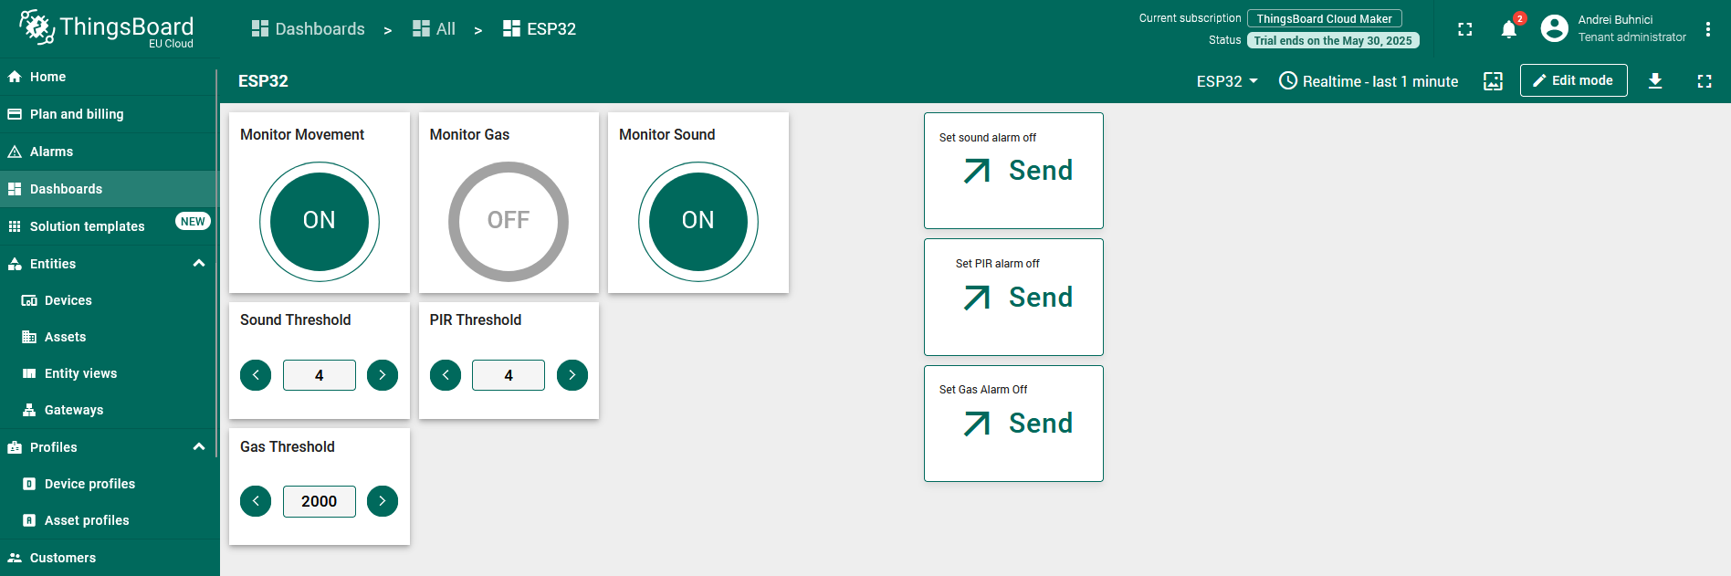This screenshot has width=1731, height=576.
Task: Click the Home icon in sidebar
Action: [15, 77]
